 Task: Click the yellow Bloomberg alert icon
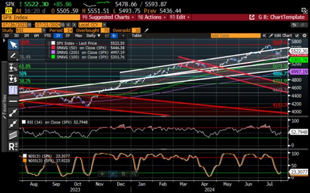8,11
